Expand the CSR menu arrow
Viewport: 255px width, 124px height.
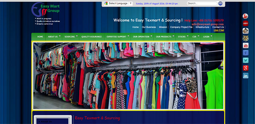tap(198, 36)
